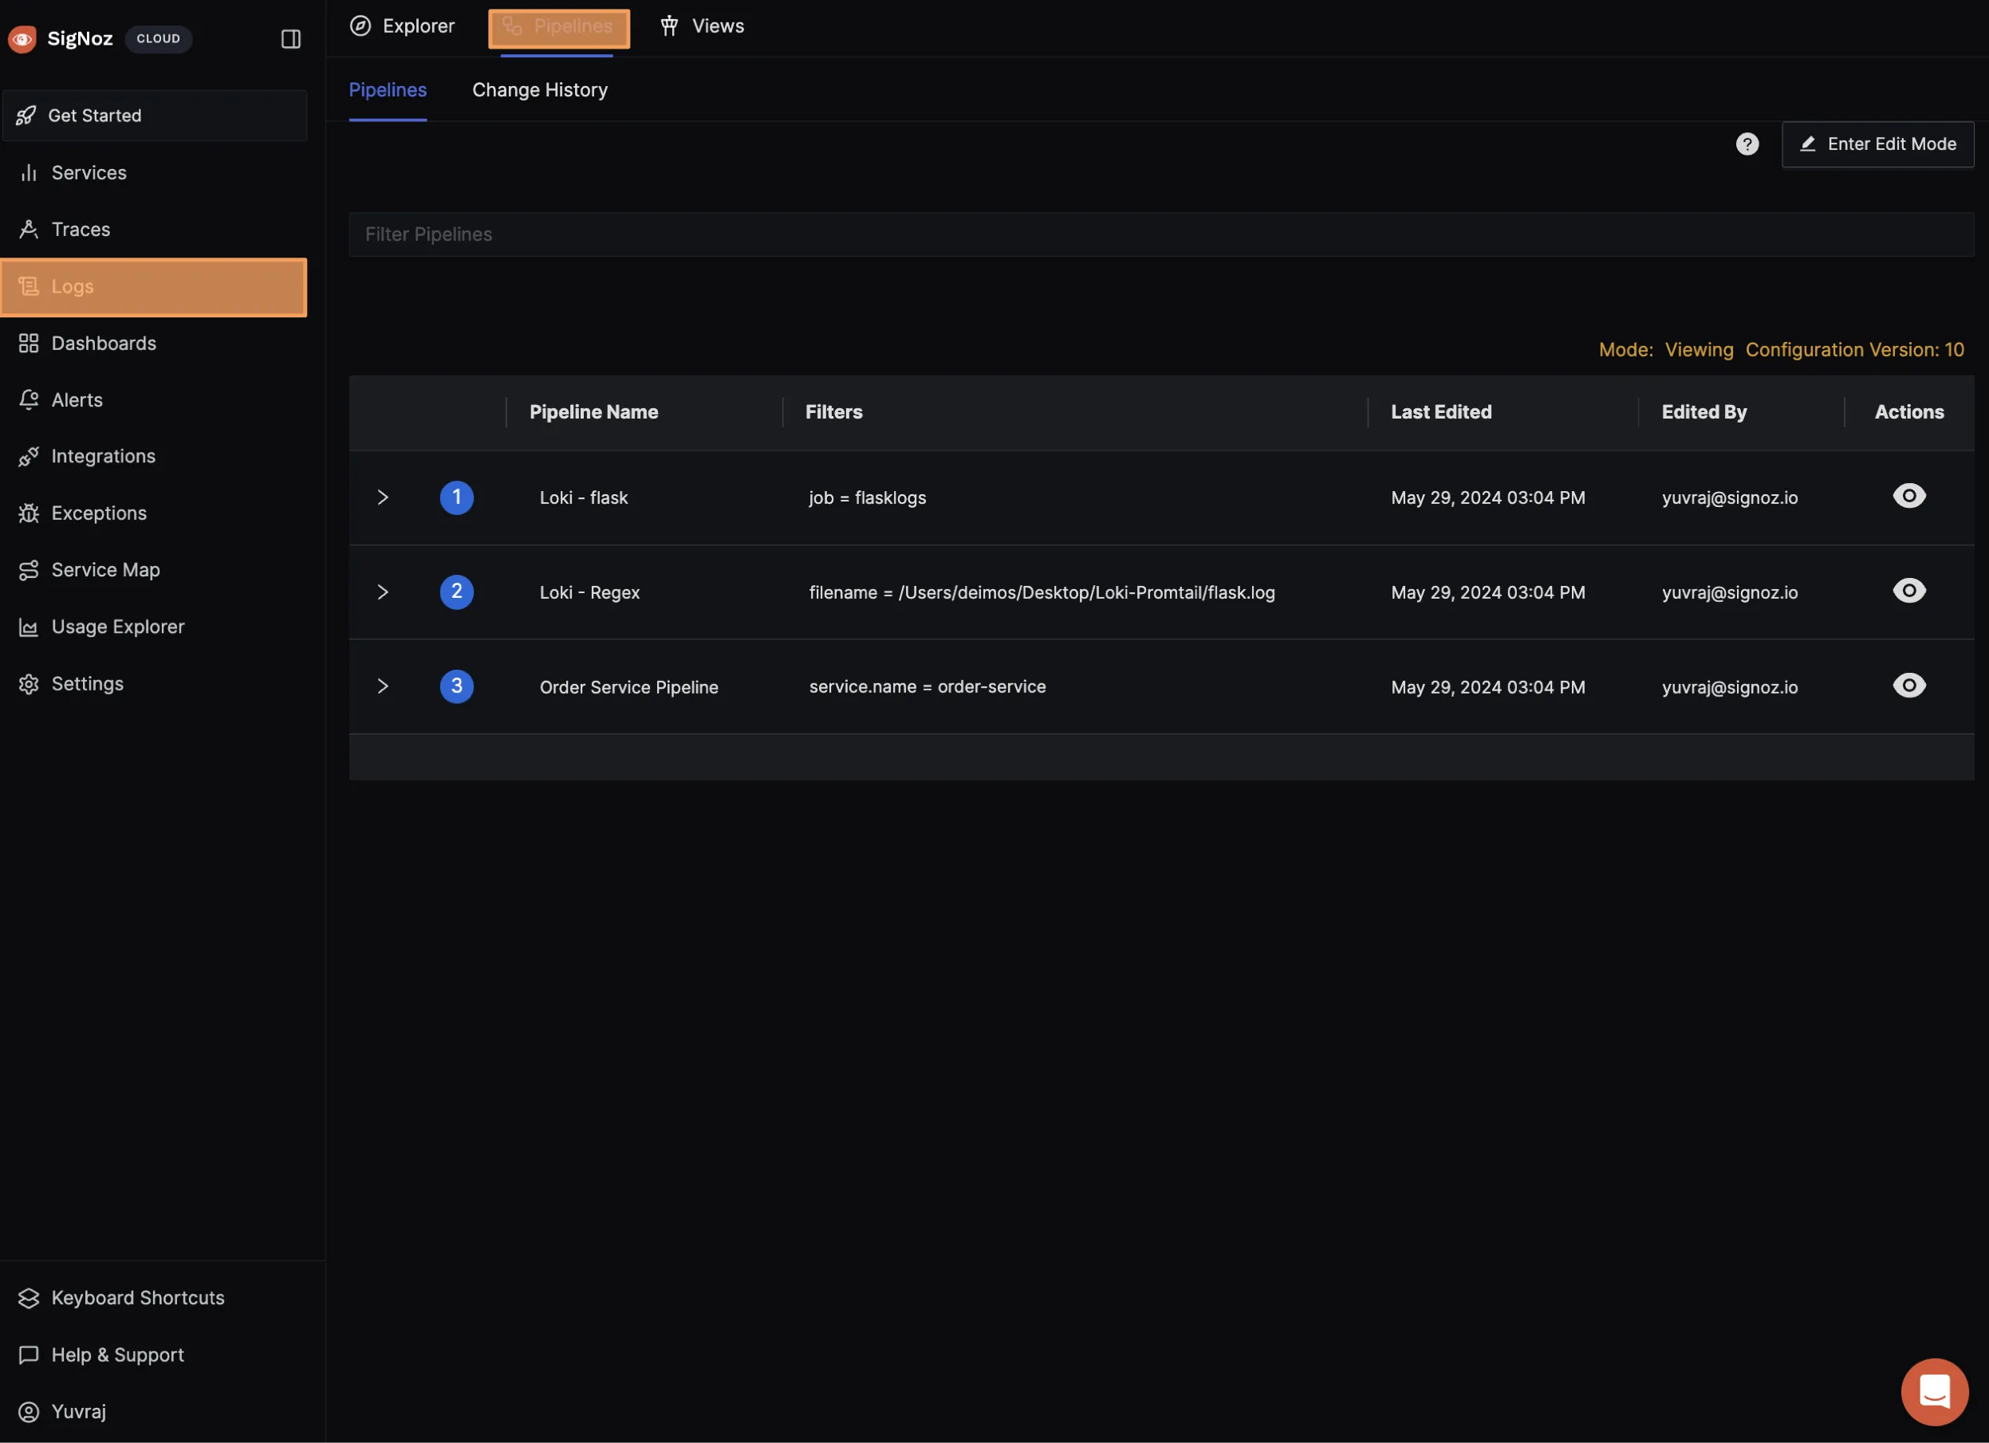Open Exceptions via bug icon
The width and height of the screenshot is (1989, 1443).
29,513
